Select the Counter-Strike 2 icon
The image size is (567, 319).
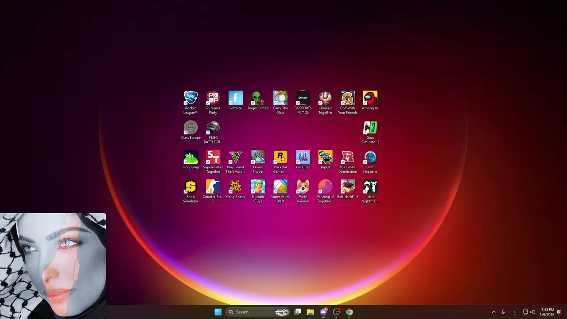[213, 191]
